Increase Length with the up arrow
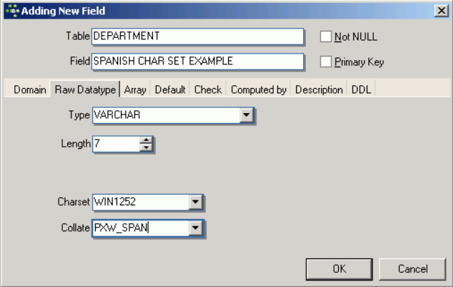The image size is (454, 287). click(146, 140)
